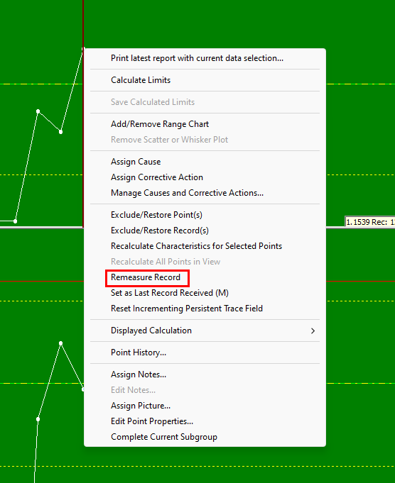This screenshot has width=395, height=483.
Task: Open Point History dialog
Action: point(205,352)
